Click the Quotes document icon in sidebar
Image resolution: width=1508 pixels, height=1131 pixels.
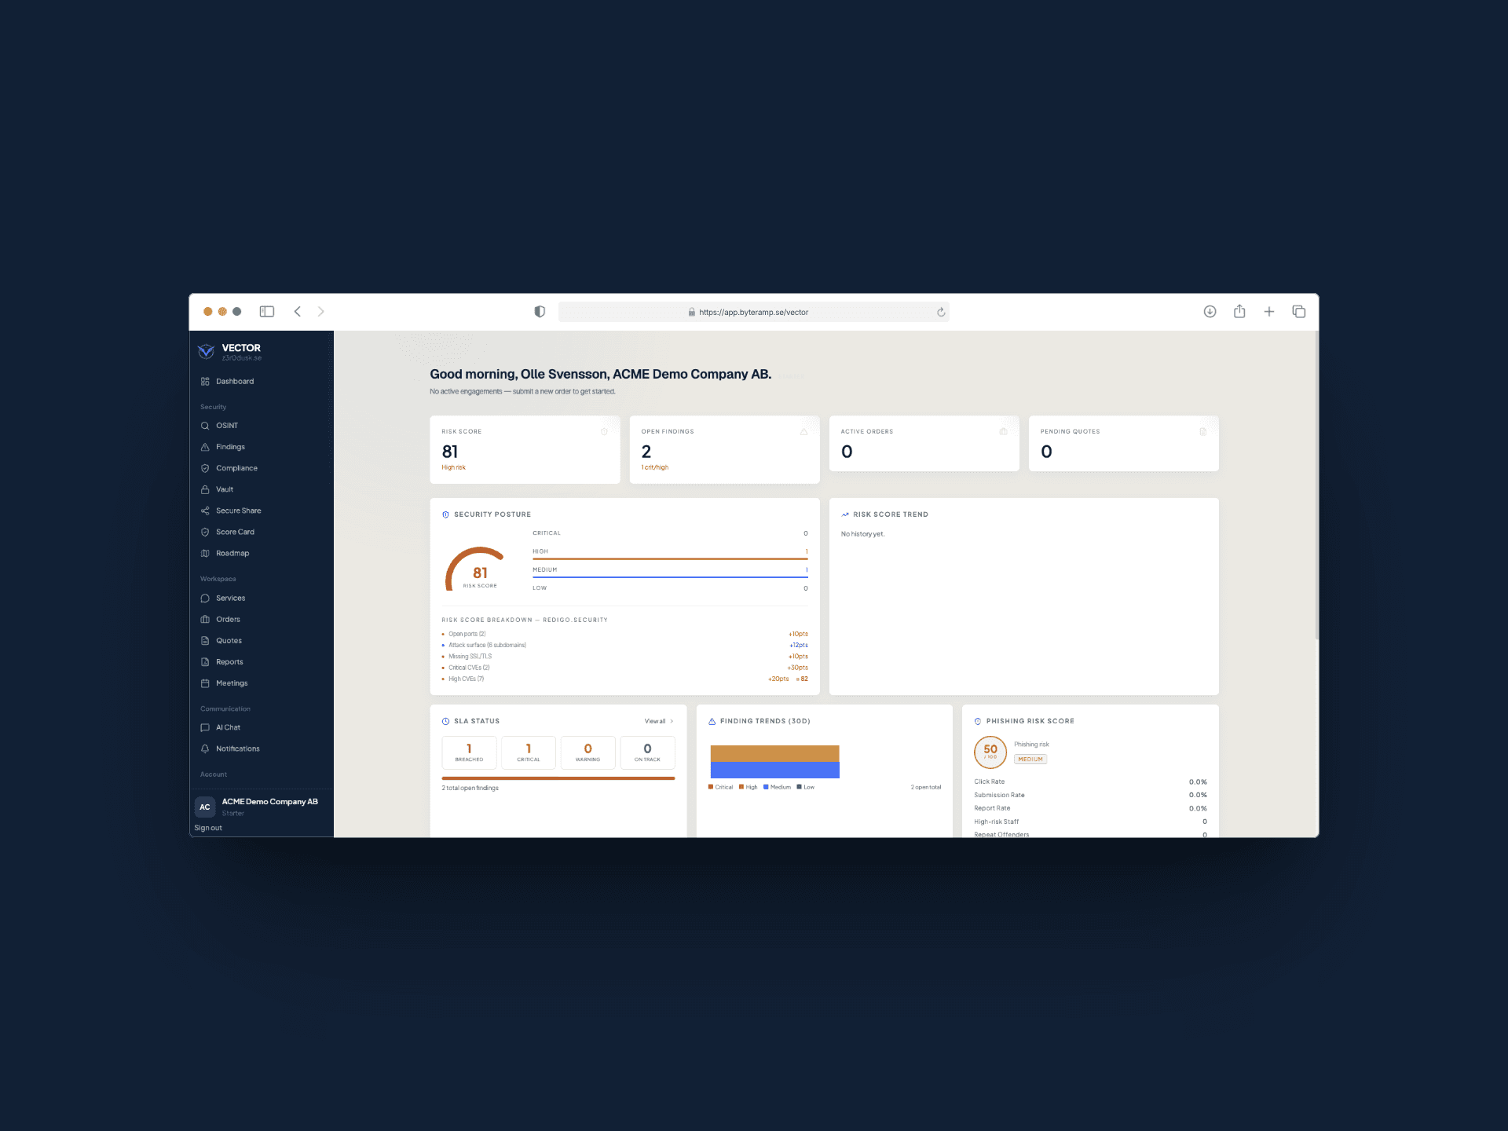(x=205, y=641)
